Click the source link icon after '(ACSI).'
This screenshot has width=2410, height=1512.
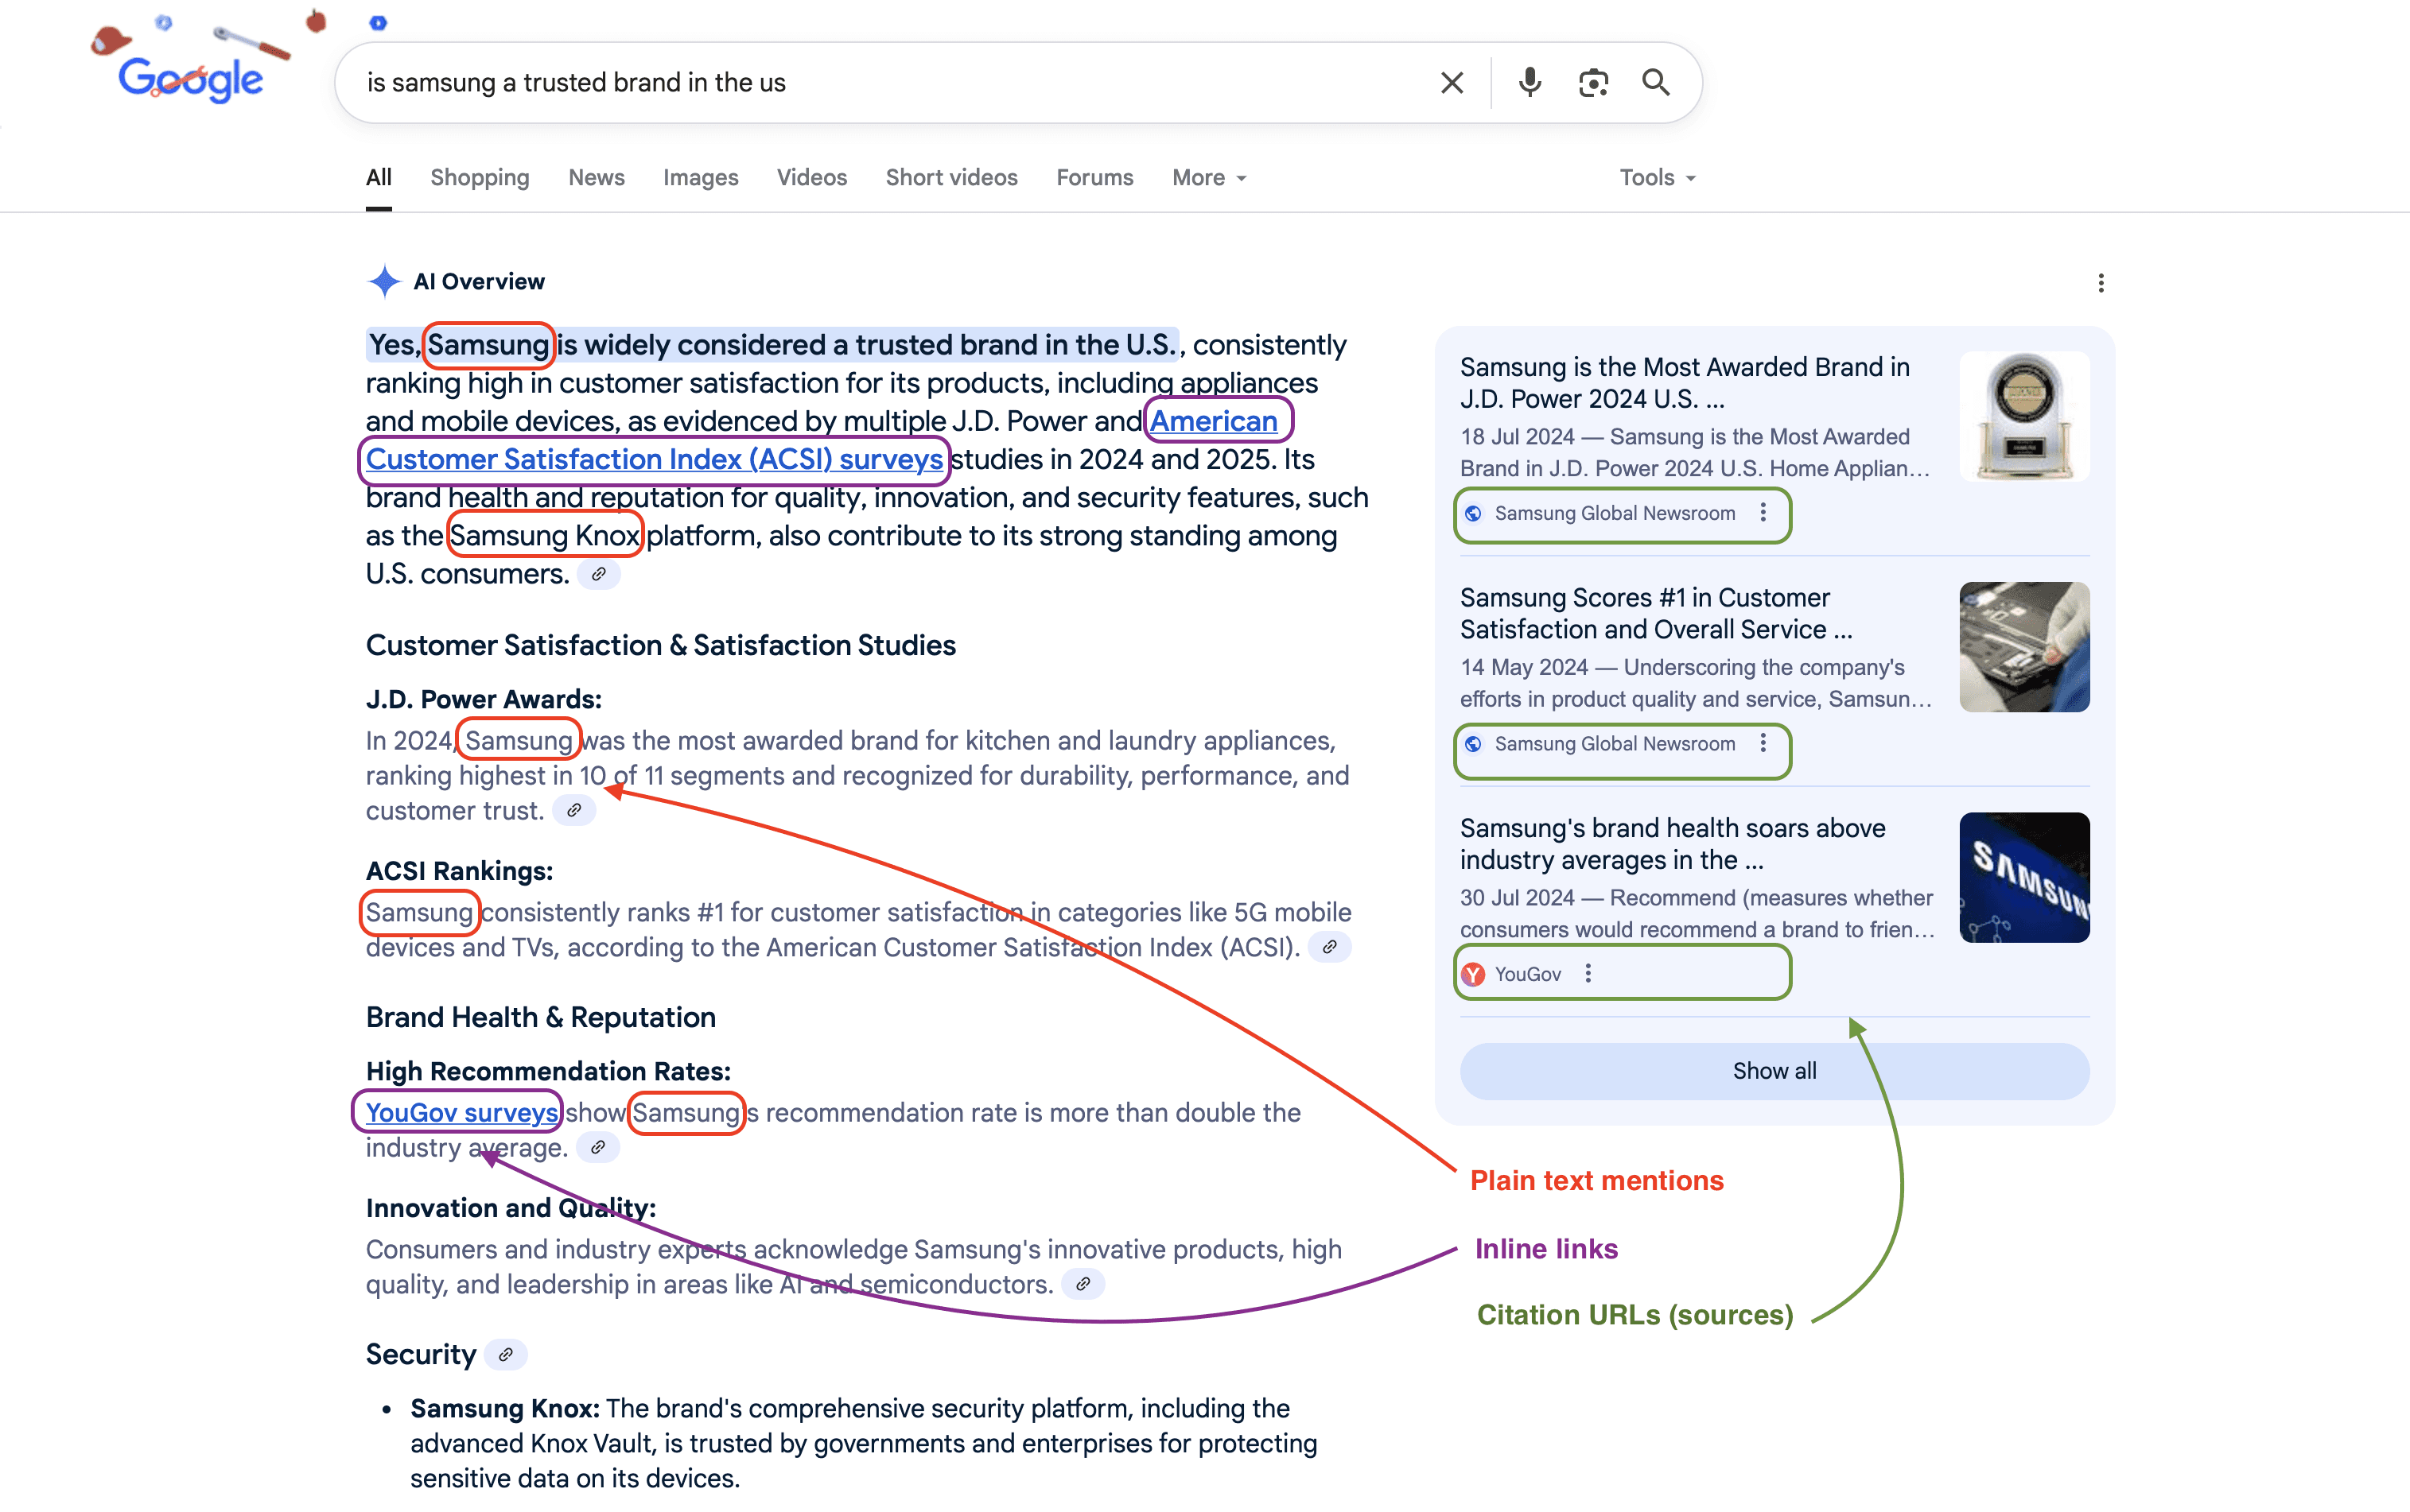point(1330,947)
